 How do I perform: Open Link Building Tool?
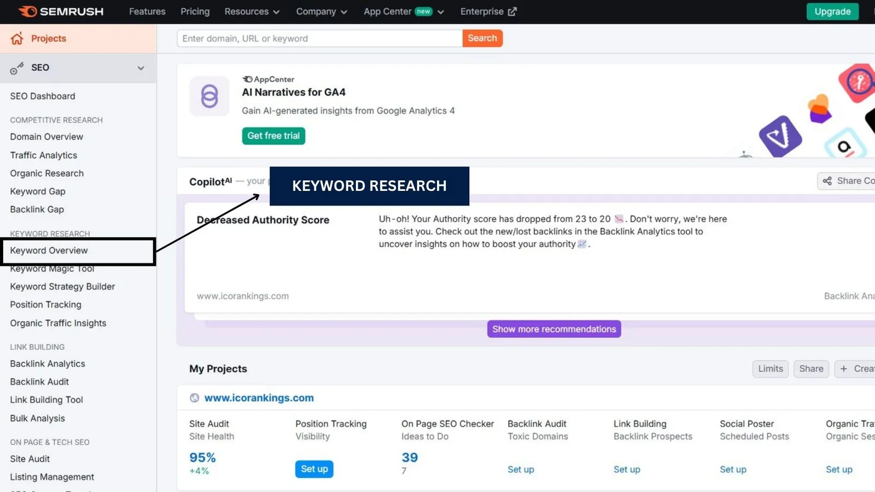[x=46, y=400]
